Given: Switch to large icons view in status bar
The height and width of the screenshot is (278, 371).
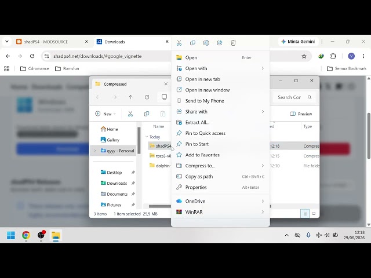Looking at the screenshot, I should (314, 214).
